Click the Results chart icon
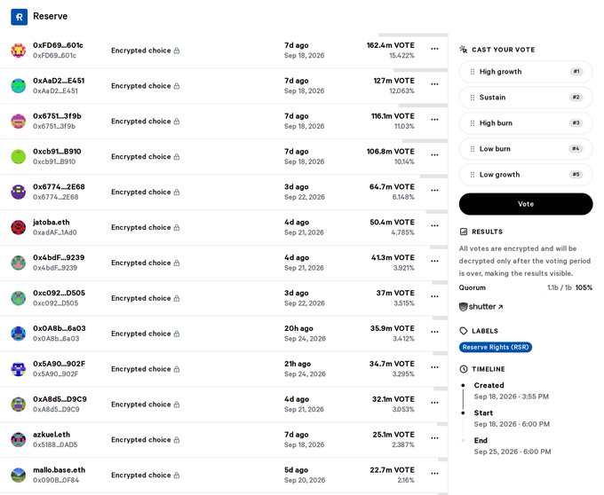The height and width of the screenshot is (495, 604). point(464,232)
